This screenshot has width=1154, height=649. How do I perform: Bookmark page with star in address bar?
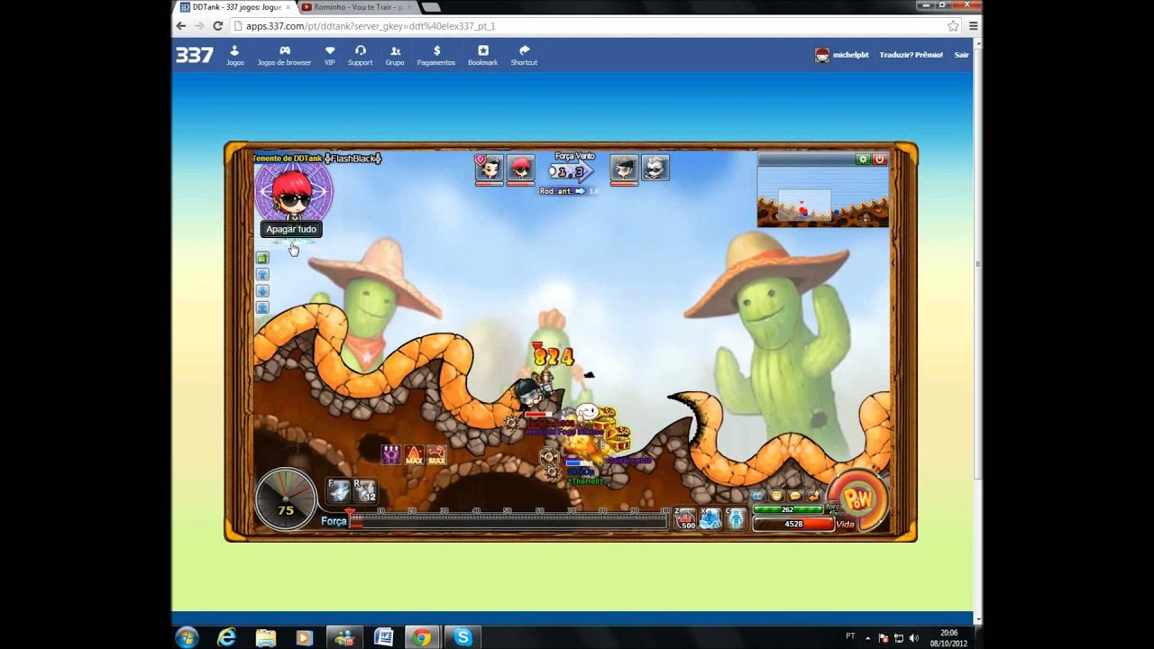tap(953, 26)
